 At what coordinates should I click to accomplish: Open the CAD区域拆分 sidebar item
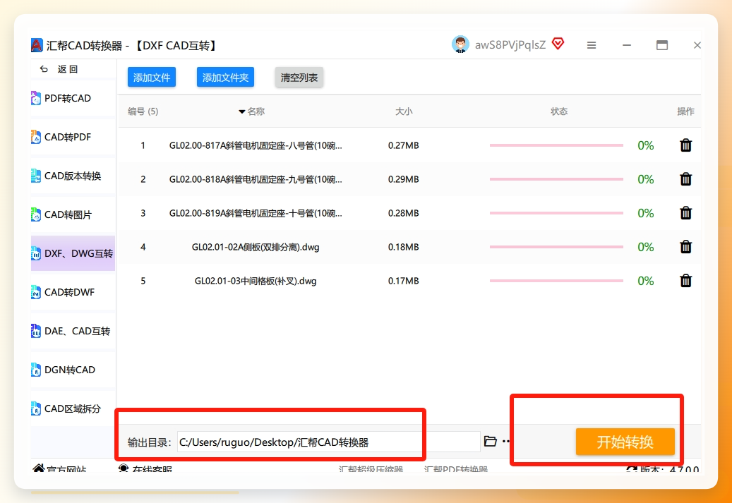(73, 408)
